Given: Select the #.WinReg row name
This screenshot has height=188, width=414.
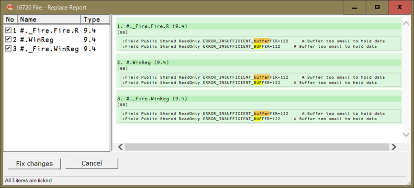Looking at the screenshot, I should pyautogui.click(x=37, y=40).
